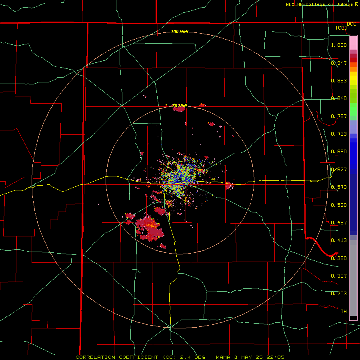Pick the pink color at top of color bar

click(x=353, y=43)
